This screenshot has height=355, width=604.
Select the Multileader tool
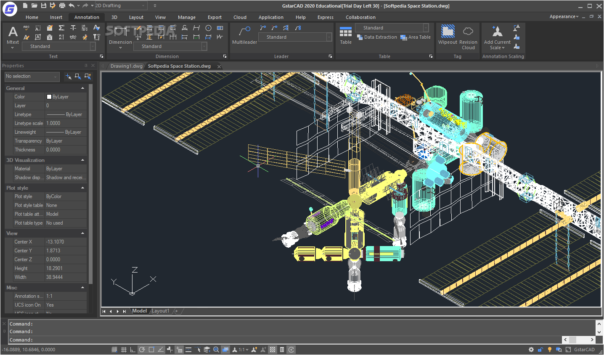coord(244,35)
